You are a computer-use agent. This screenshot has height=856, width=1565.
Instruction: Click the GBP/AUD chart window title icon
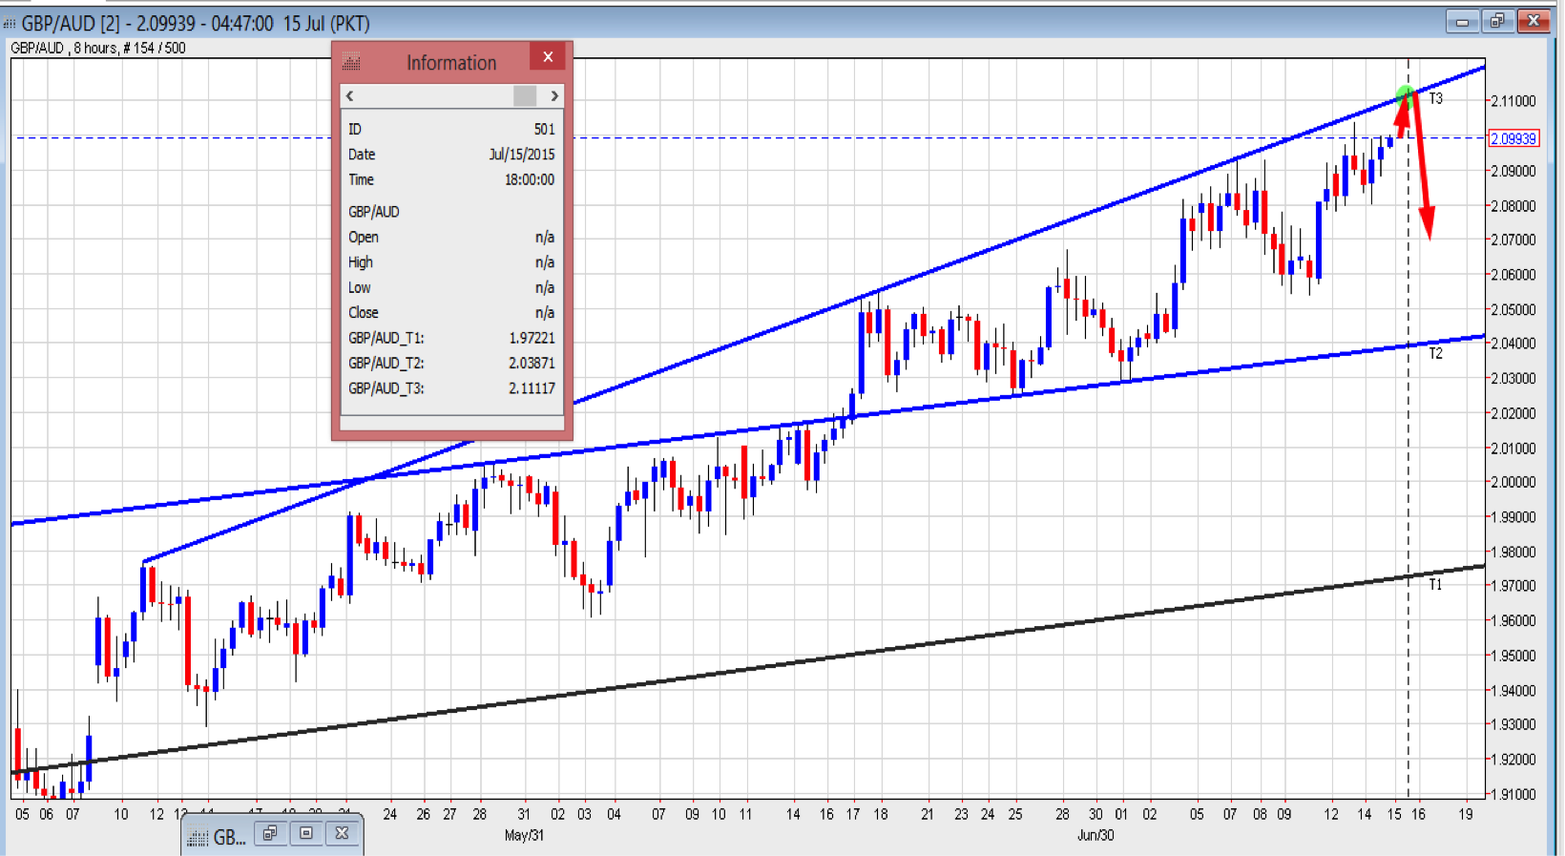(10, 23)
